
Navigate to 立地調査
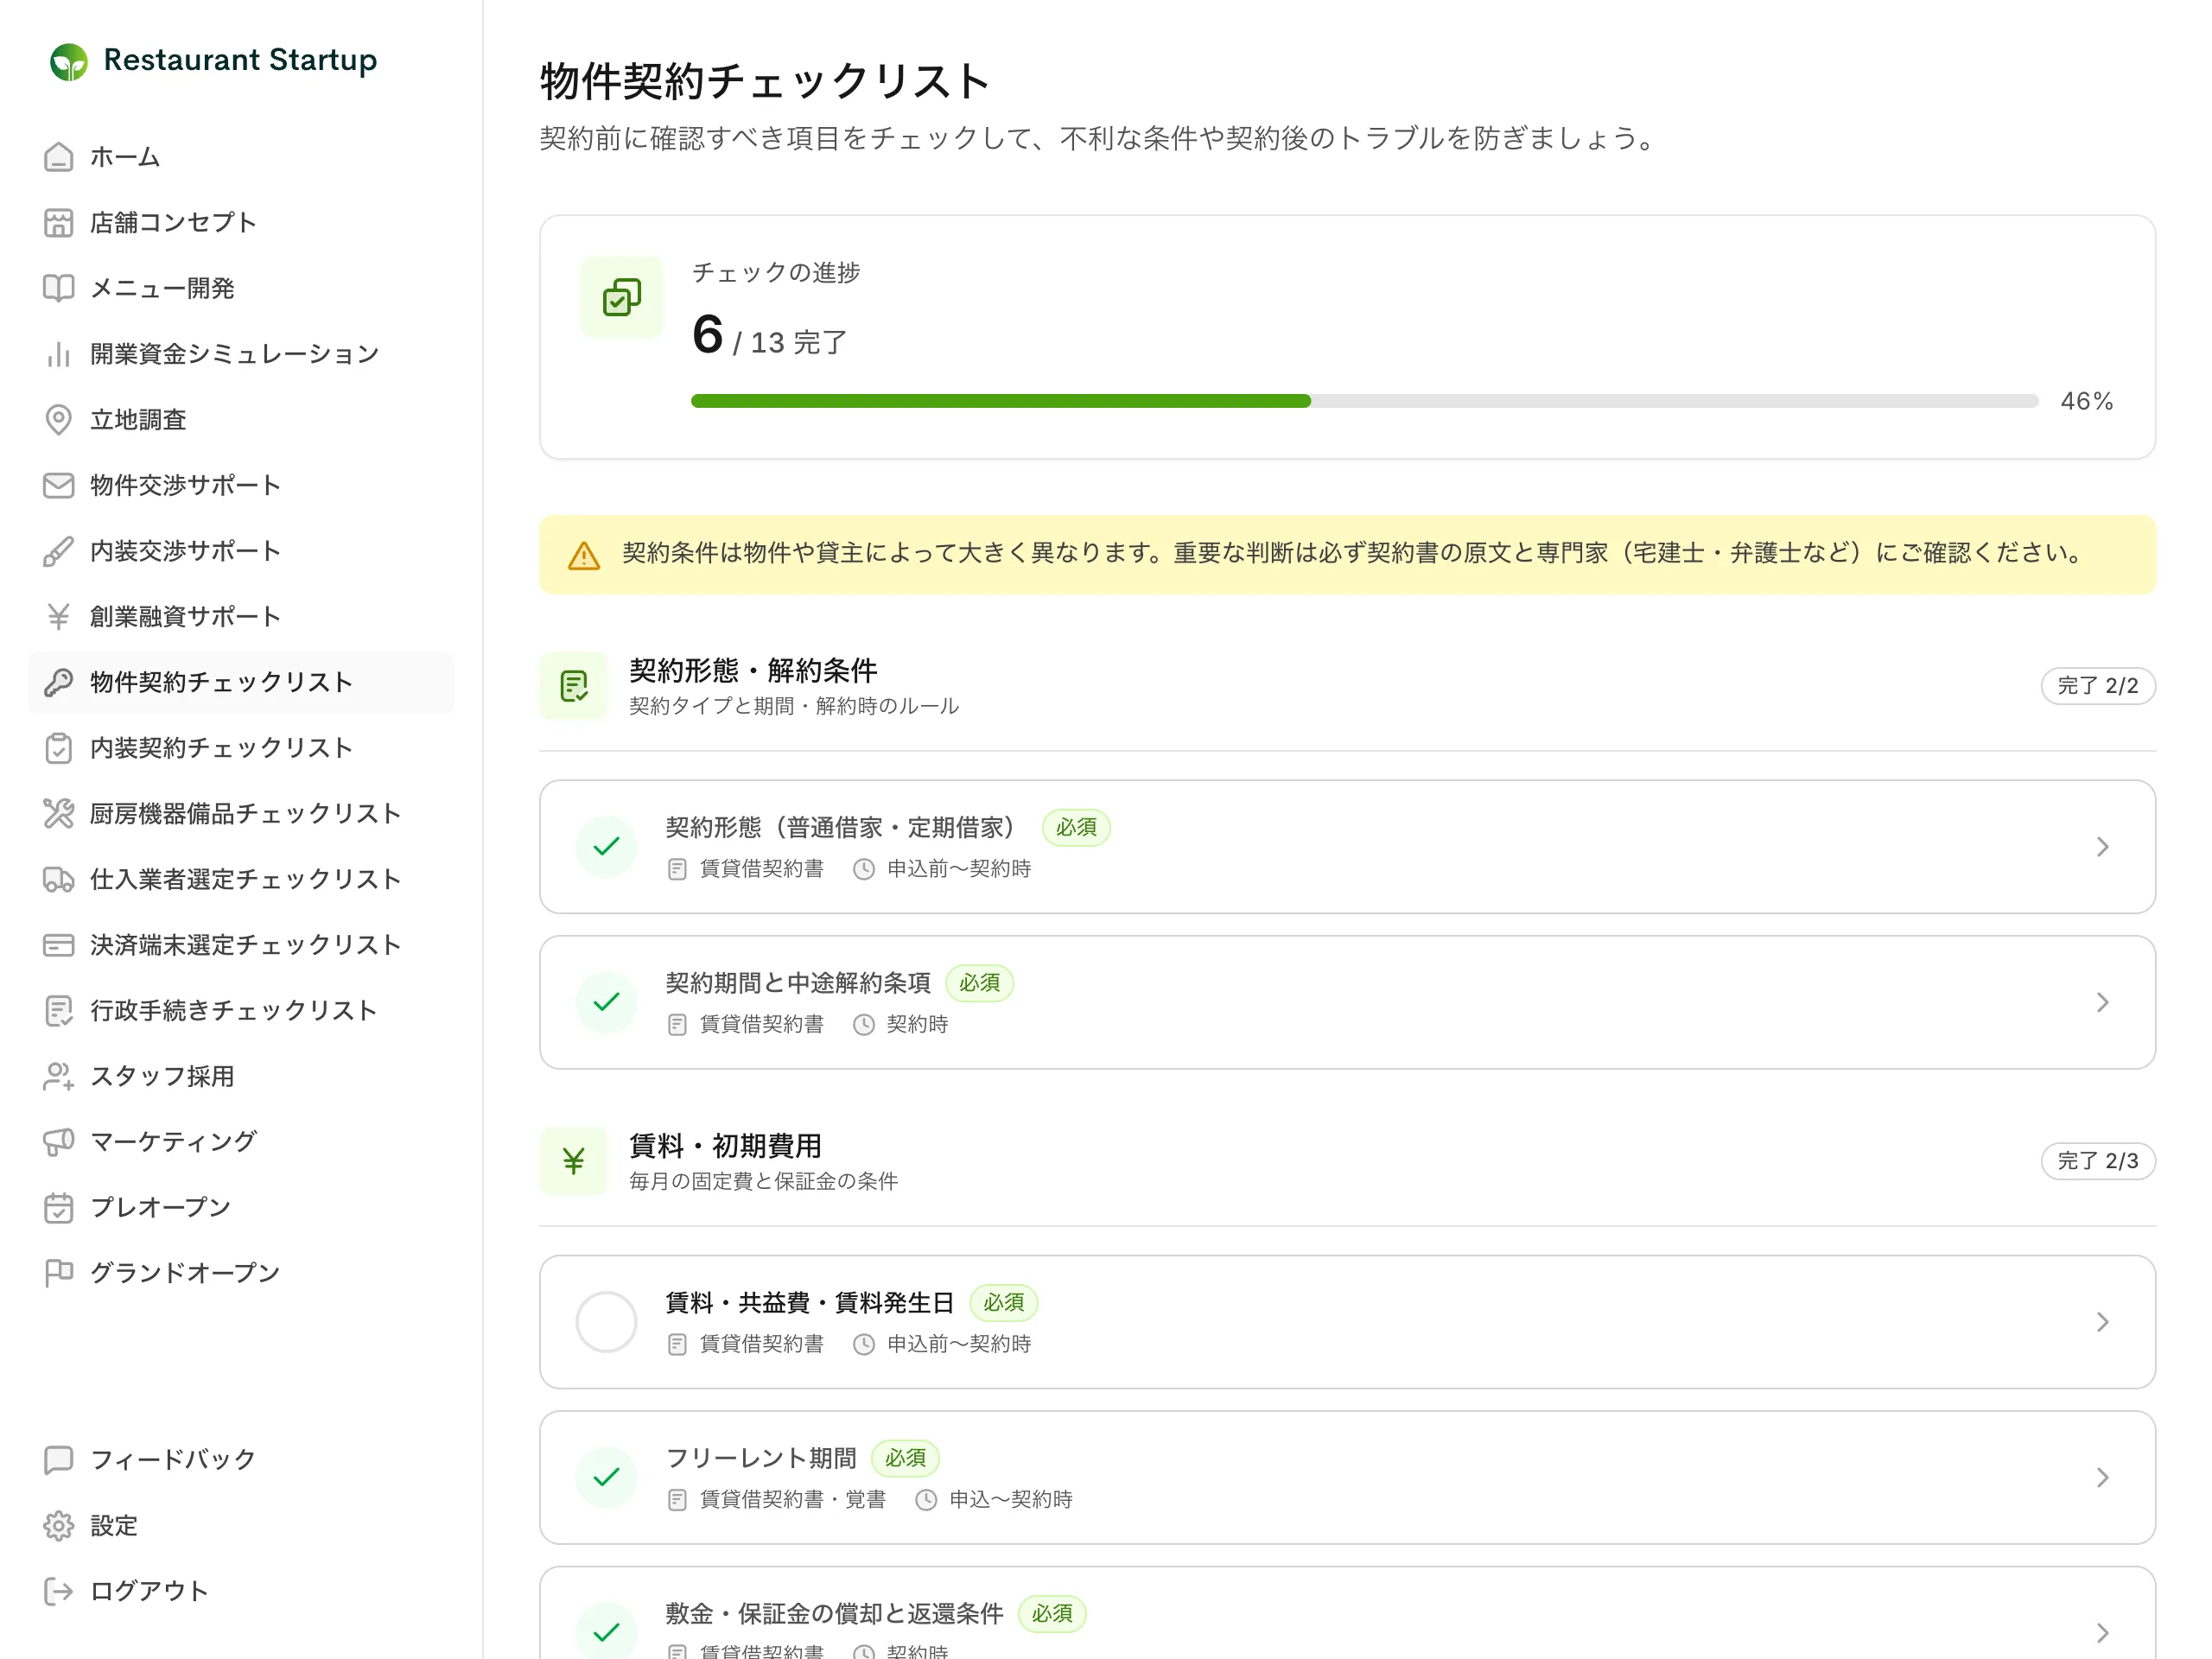pos(241,420)
